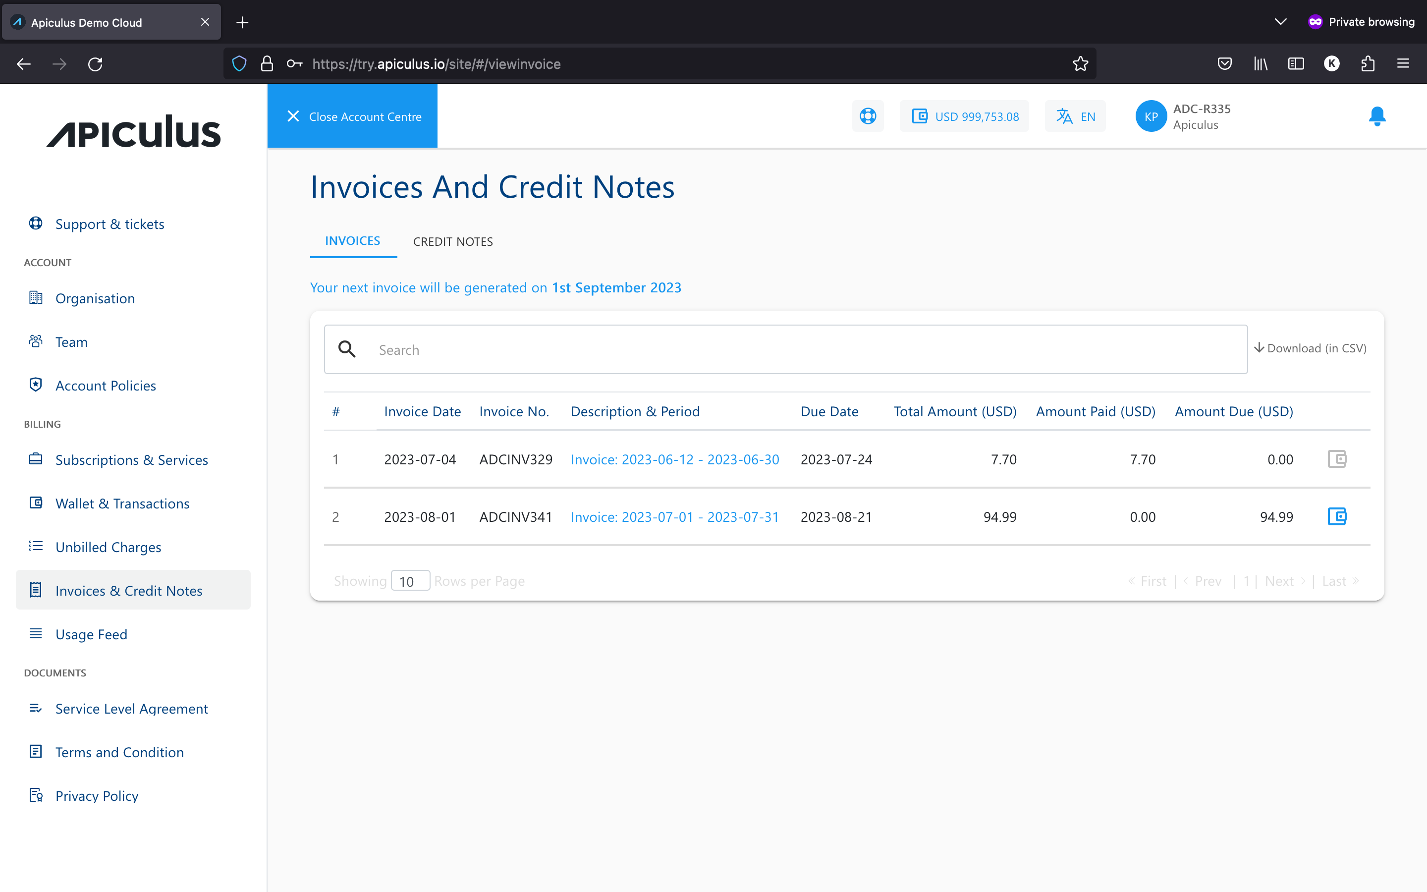1427x892 pixels.
Task: Click the search magnifier icon in the invoice table
Action: (347, 349)
